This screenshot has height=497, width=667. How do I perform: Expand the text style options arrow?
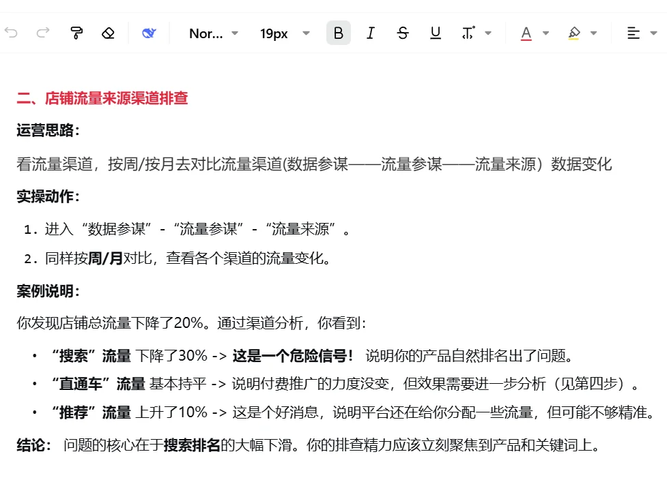pos(488,33)
